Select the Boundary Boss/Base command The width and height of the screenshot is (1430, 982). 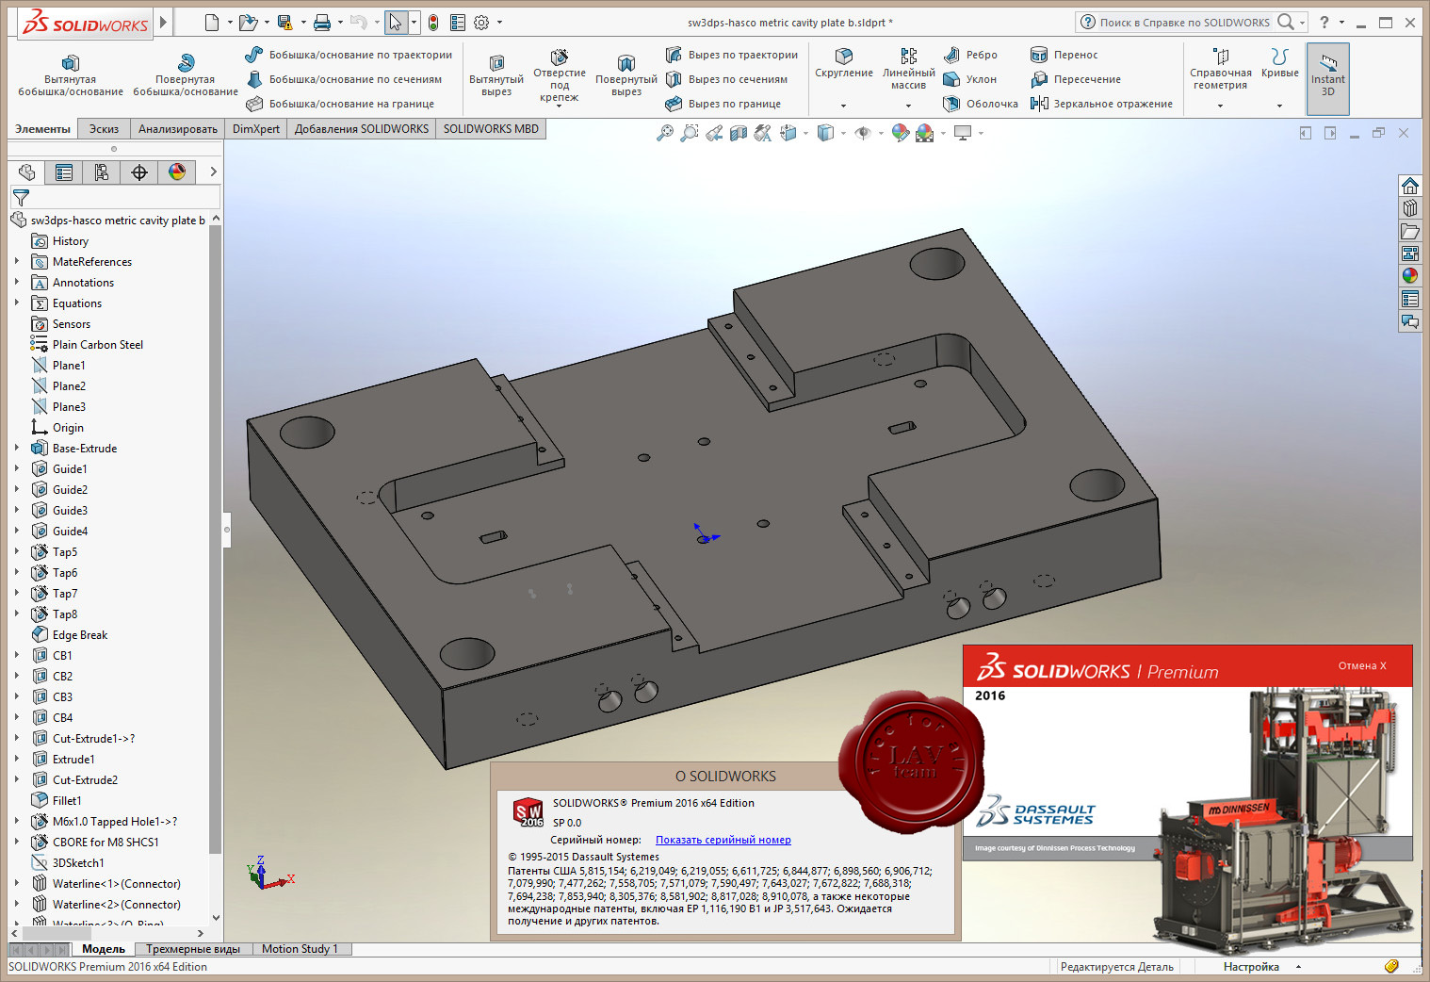(339, 104)
